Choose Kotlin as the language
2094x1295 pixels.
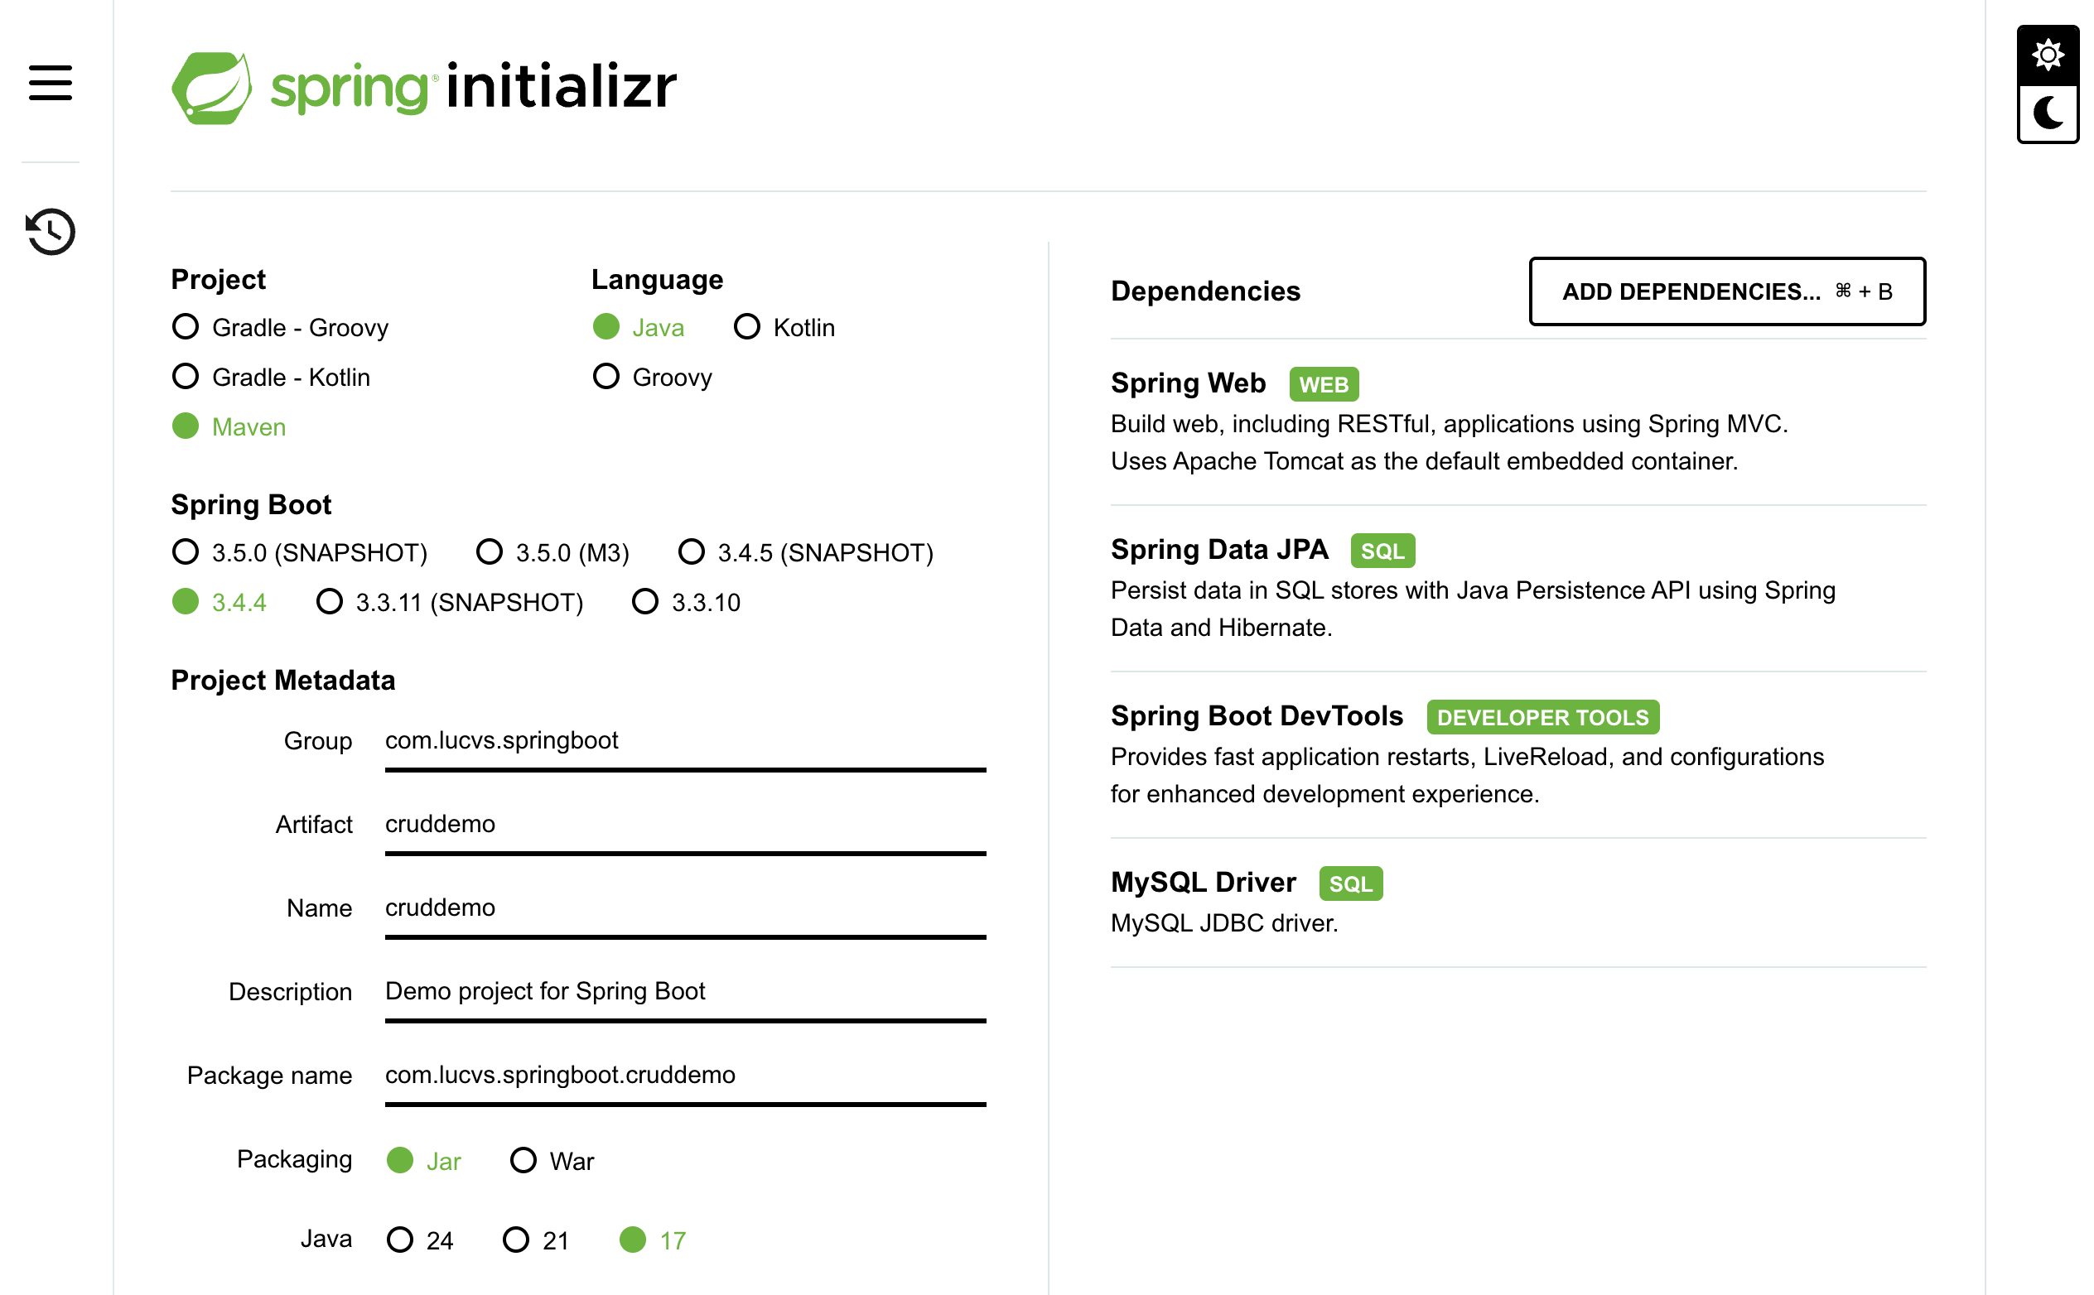[747, 327]
